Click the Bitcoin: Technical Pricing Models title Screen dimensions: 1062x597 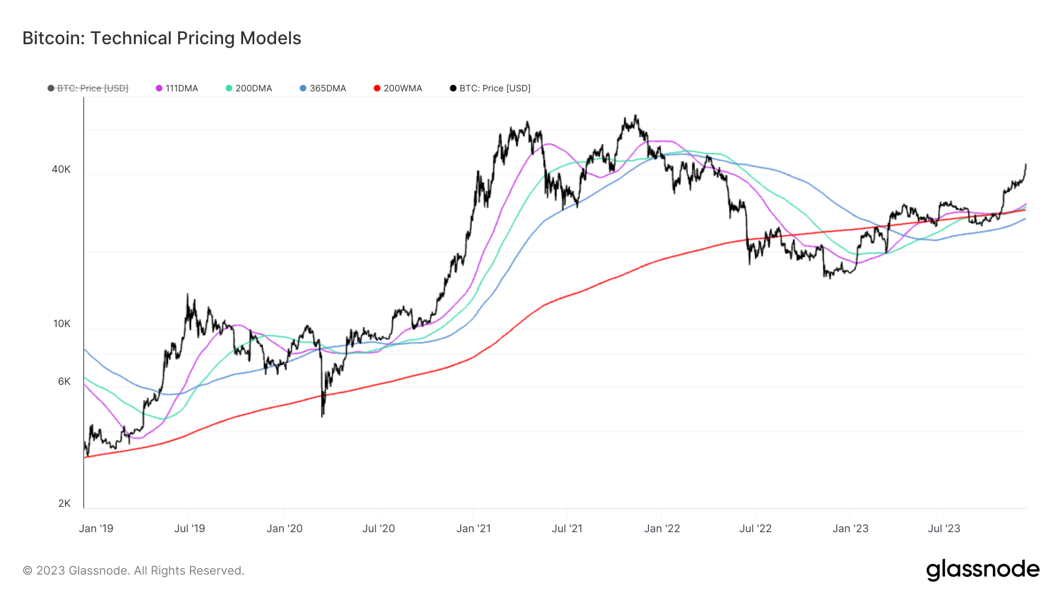click(x=162, y=38)
